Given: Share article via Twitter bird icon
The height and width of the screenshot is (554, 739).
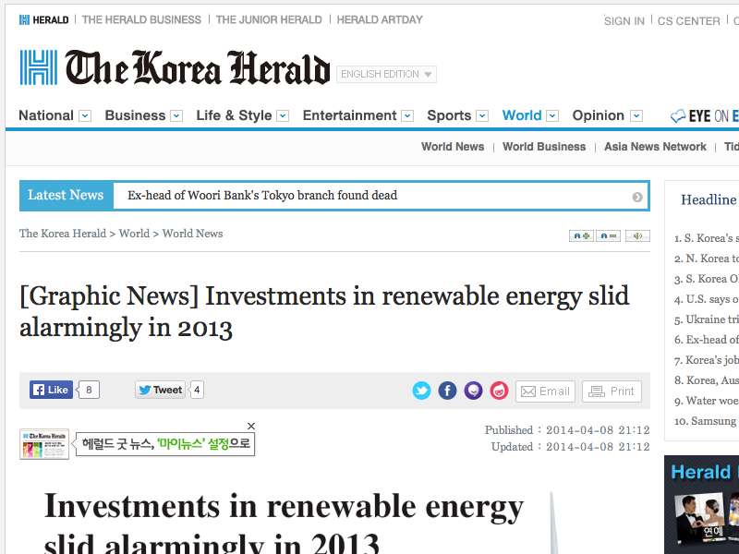Looking at the screenshot, I should (x=421, y=391).
